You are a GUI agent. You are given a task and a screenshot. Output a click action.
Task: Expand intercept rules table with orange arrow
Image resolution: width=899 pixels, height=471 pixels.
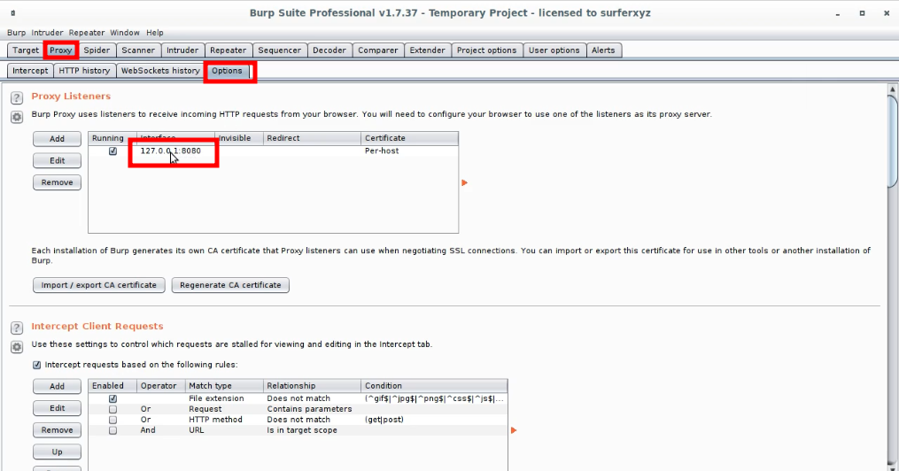pyautogui.click(x=514, y=430)
